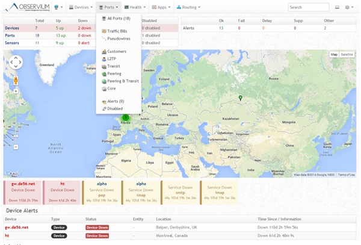Screen dimensions: 361x245
Task: Click the Peering icon
Action: pos(104,73)
